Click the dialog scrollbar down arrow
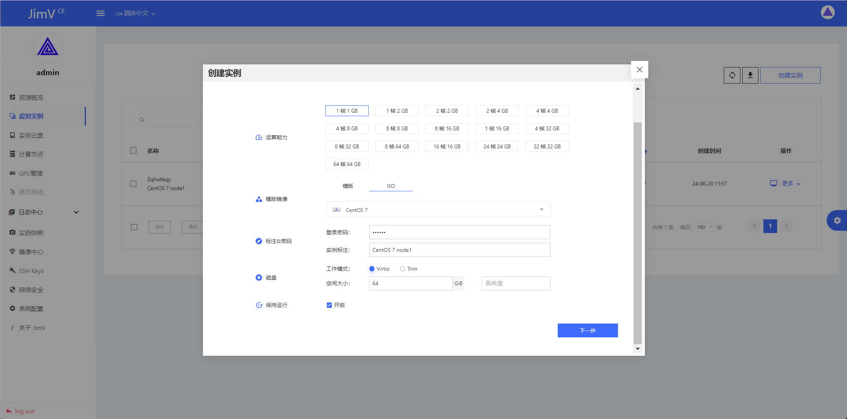The height and width of the screenshot is (419, 847). click(x=638, y=349)
